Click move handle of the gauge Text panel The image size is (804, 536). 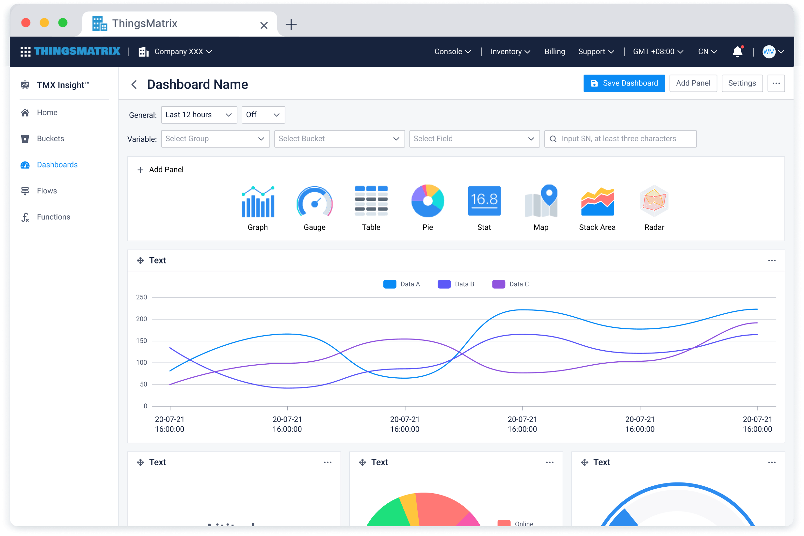point(585,463)
